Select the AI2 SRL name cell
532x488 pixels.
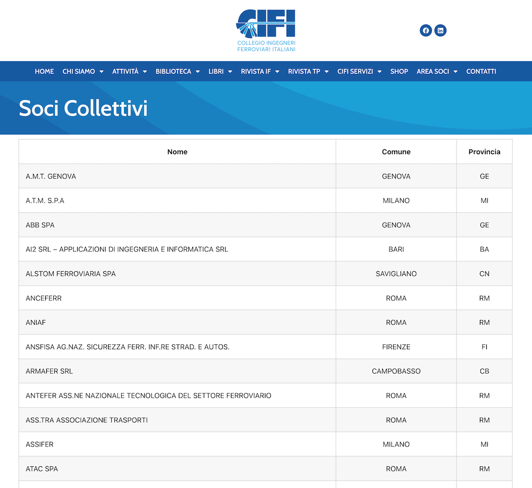(x=178, y=249)
